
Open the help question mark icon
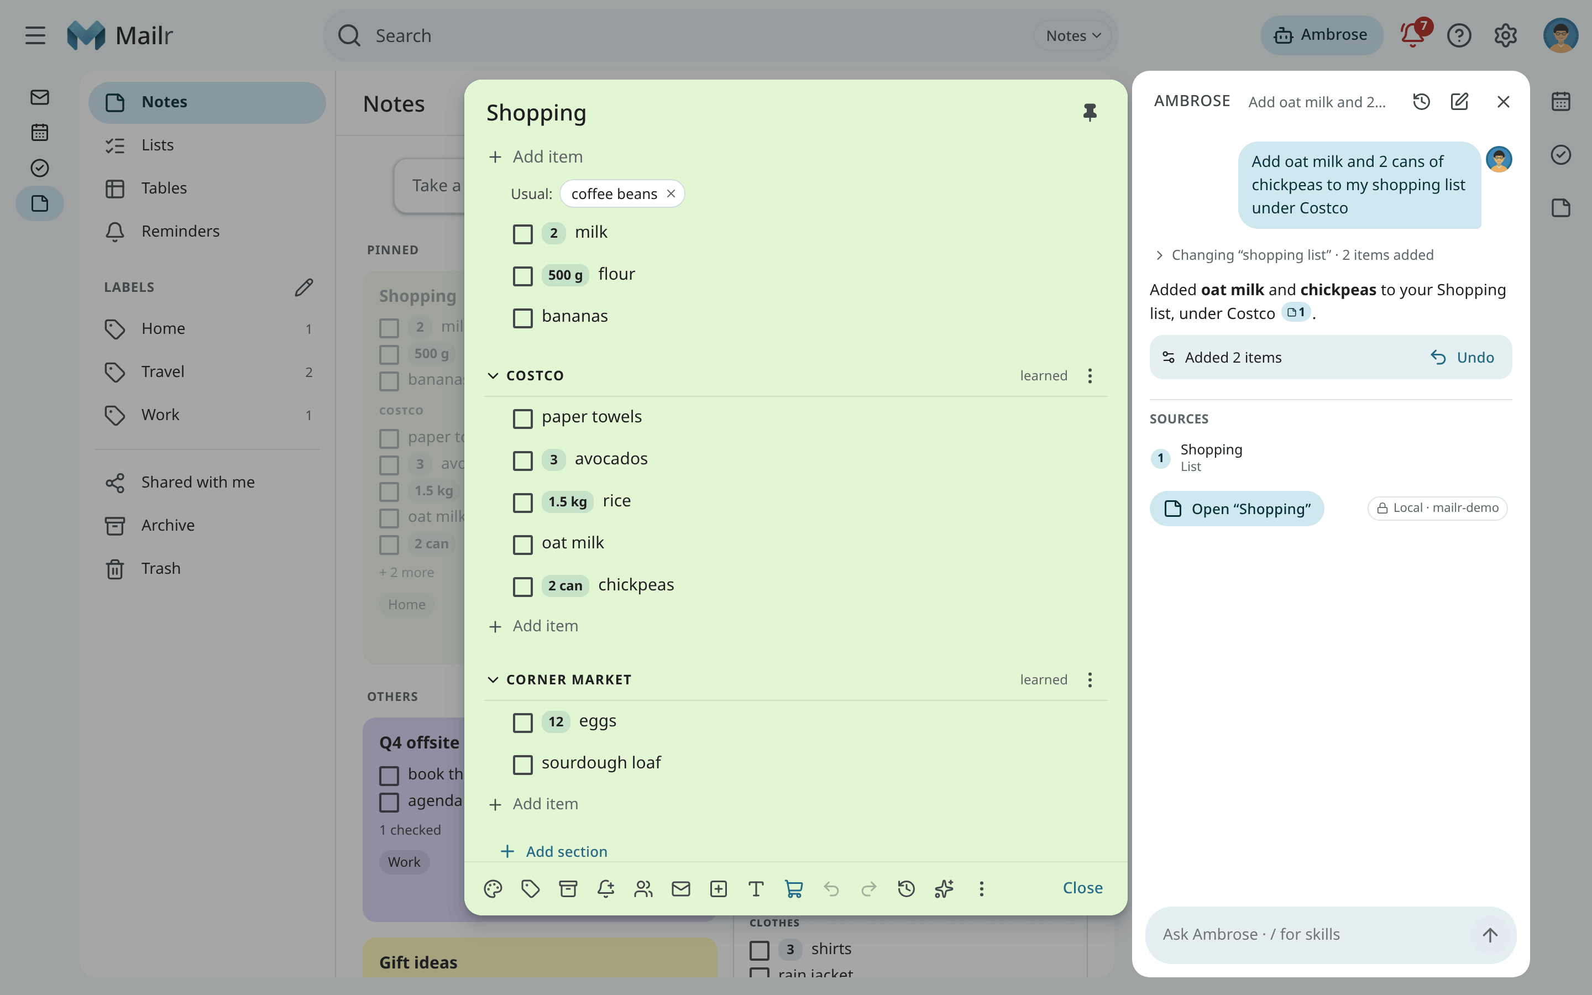1458,35
